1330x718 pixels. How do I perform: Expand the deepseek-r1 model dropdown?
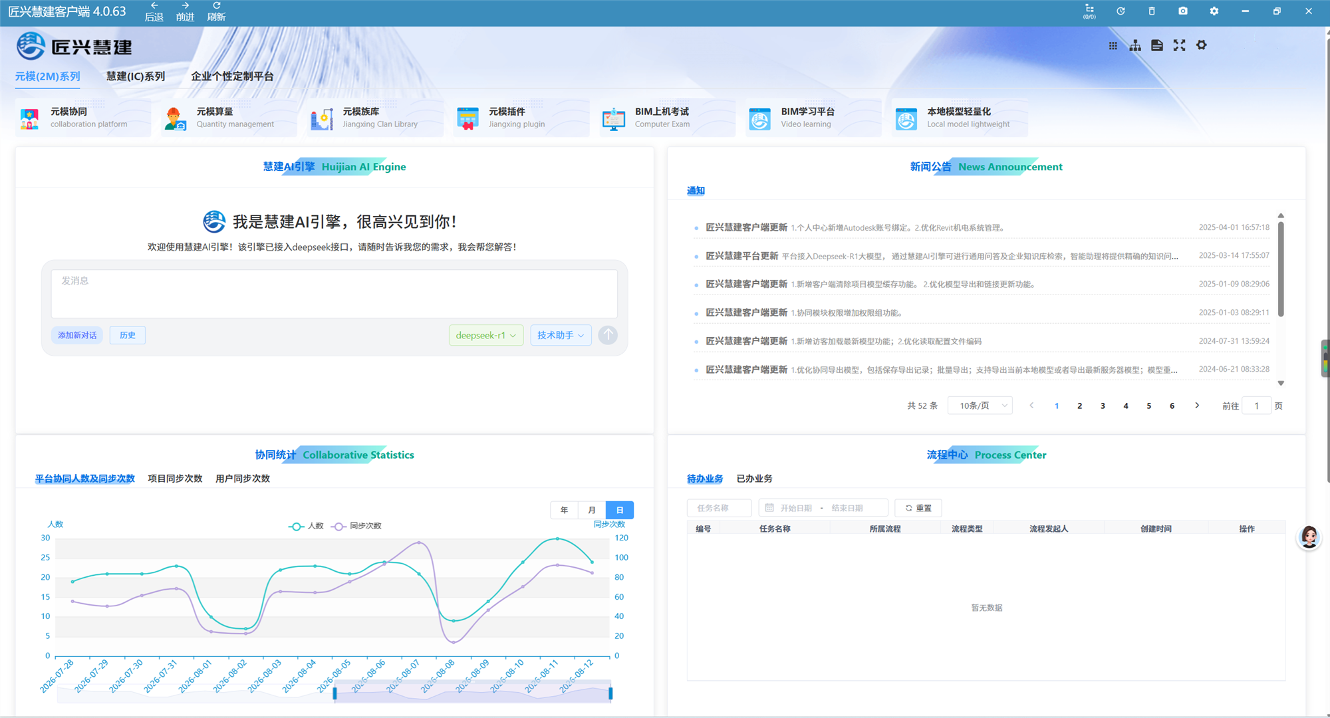(486, 335)
